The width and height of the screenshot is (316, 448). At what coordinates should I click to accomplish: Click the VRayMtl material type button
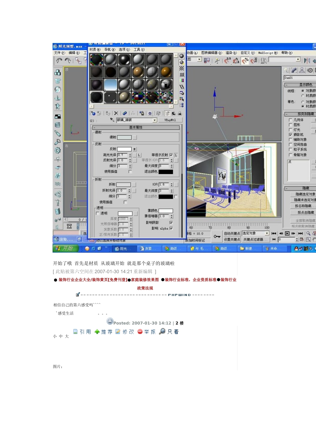click(x=170, y=120)
